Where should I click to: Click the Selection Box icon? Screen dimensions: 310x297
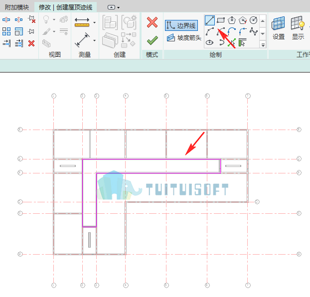46,43
